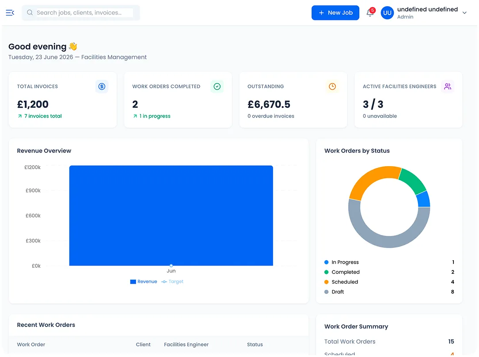Viewport: 479px width, 357px height.
Task: Click the Draft legend label
Action: coord(338,292)
